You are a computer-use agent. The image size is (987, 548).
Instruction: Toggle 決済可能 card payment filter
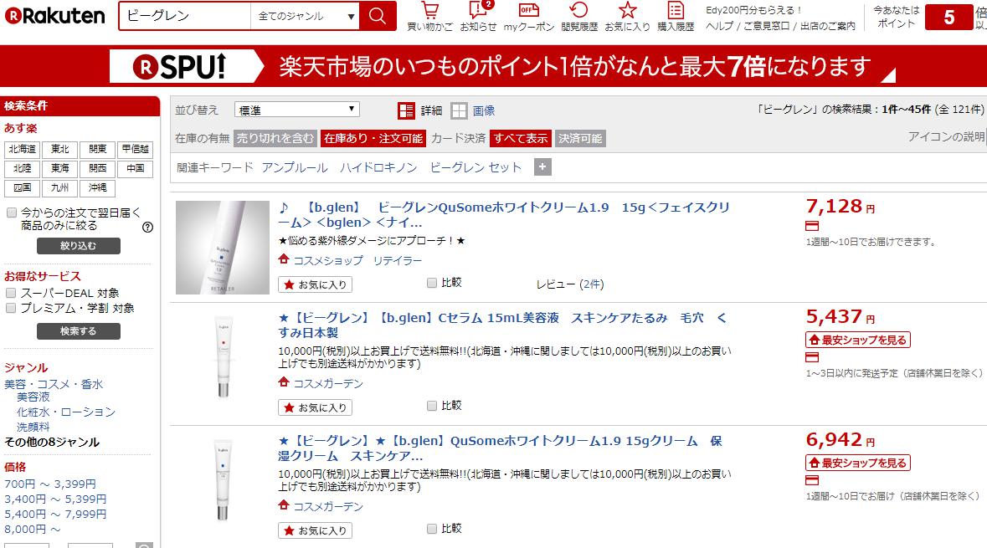click(580, 138)
